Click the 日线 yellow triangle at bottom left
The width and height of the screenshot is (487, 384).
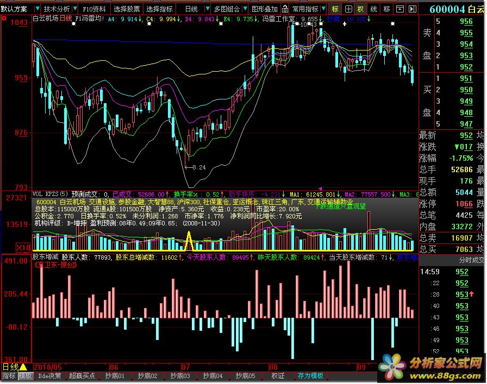[14, 367]
